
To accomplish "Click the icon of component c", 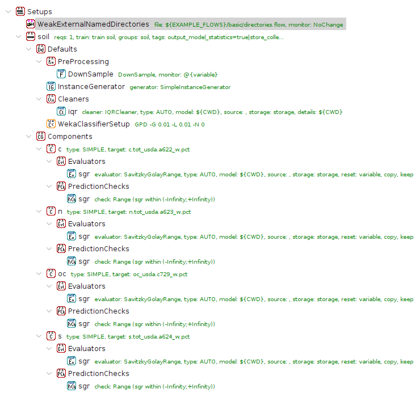I will tap(51, 149).
